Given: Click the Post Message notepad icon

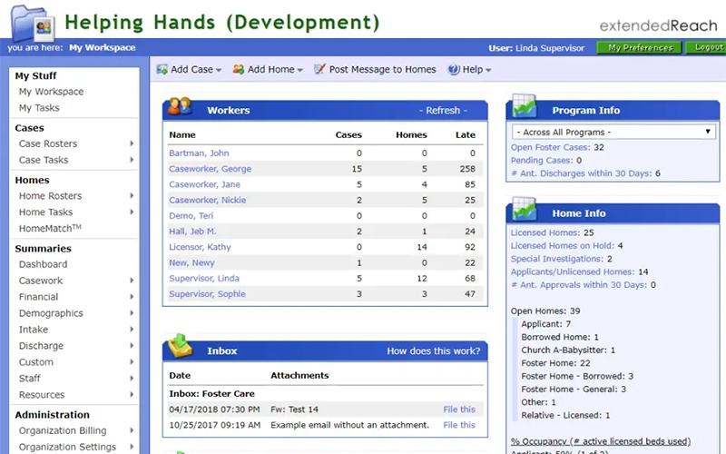Looking at the screenshot, I should click(x=319, y=70).
